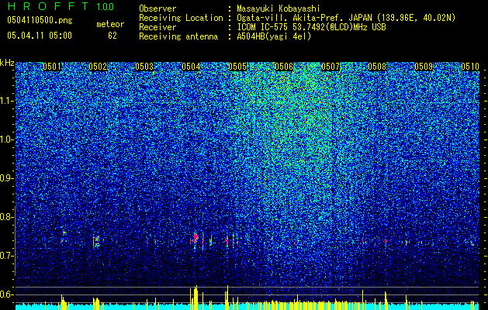Screen dimensions: 488x310
Task: Click the 0.8 kHz axis tick label
Action: click(x=7, y=217)
